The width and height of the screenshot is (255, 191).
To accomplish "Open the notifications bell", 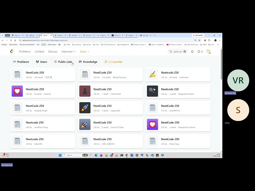I will (192, 51).
